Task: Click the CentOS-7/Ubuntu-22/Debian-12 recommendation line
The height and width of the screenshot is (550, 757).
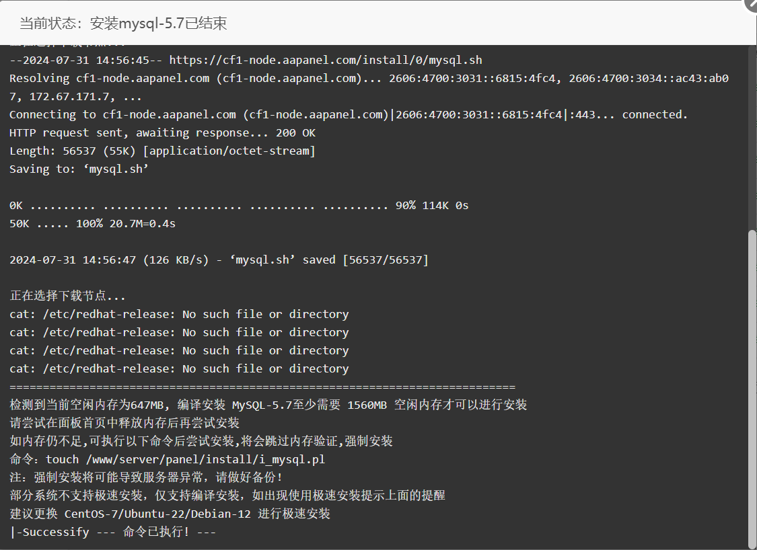Action: tap(170, 514)
